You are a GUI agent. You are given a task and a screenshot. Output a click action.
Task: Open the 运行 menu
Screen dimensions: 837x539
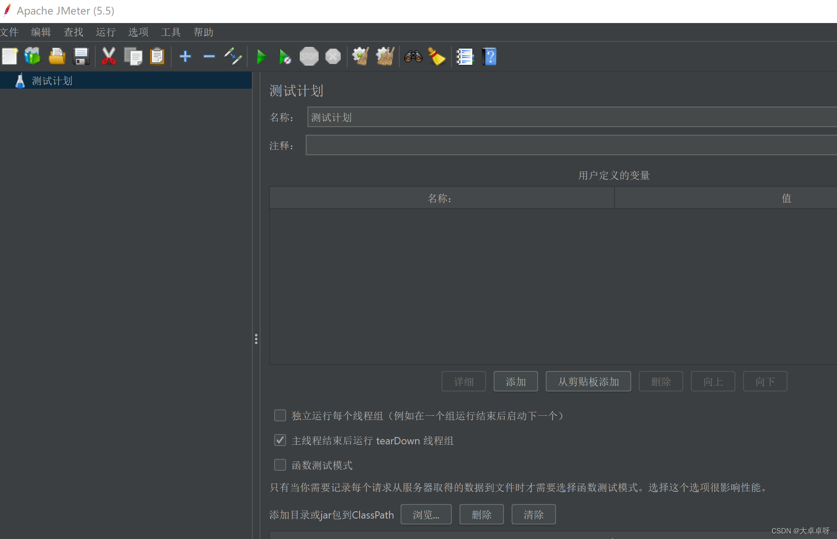coord(105,32)
